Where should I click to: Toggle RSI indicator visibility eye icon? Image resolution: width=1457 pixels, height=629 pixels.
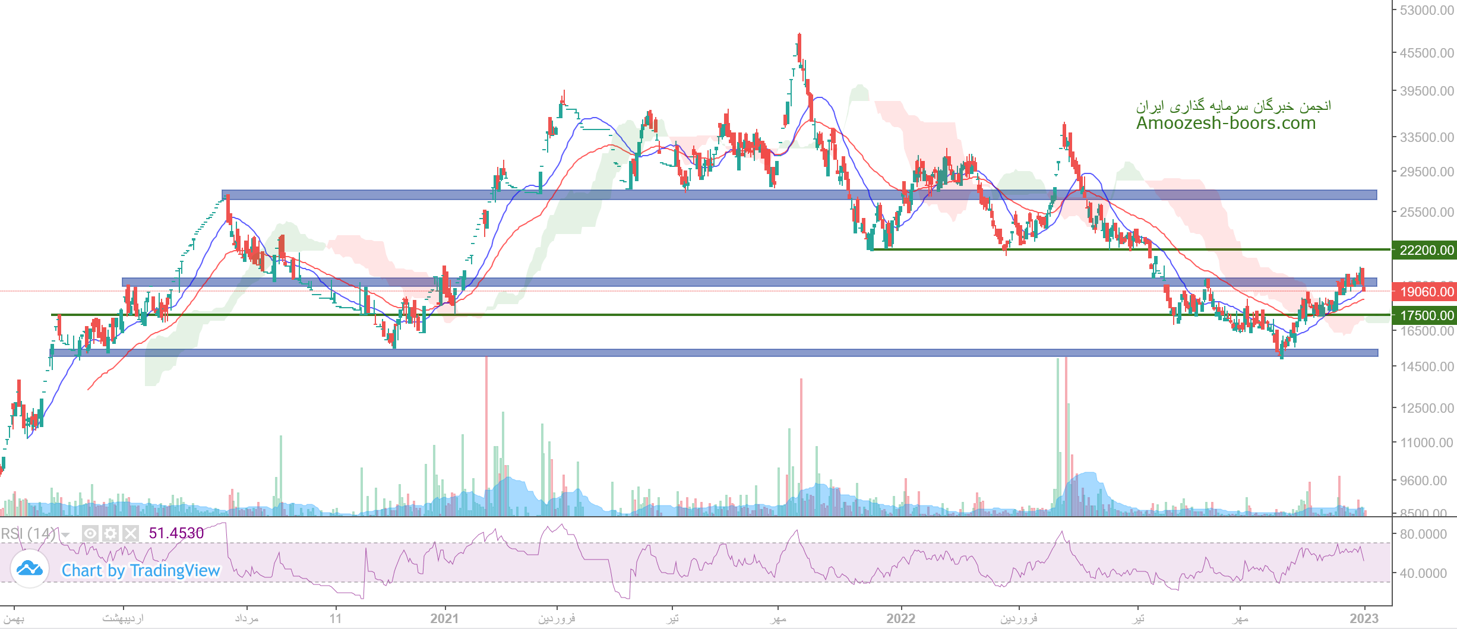90,533
